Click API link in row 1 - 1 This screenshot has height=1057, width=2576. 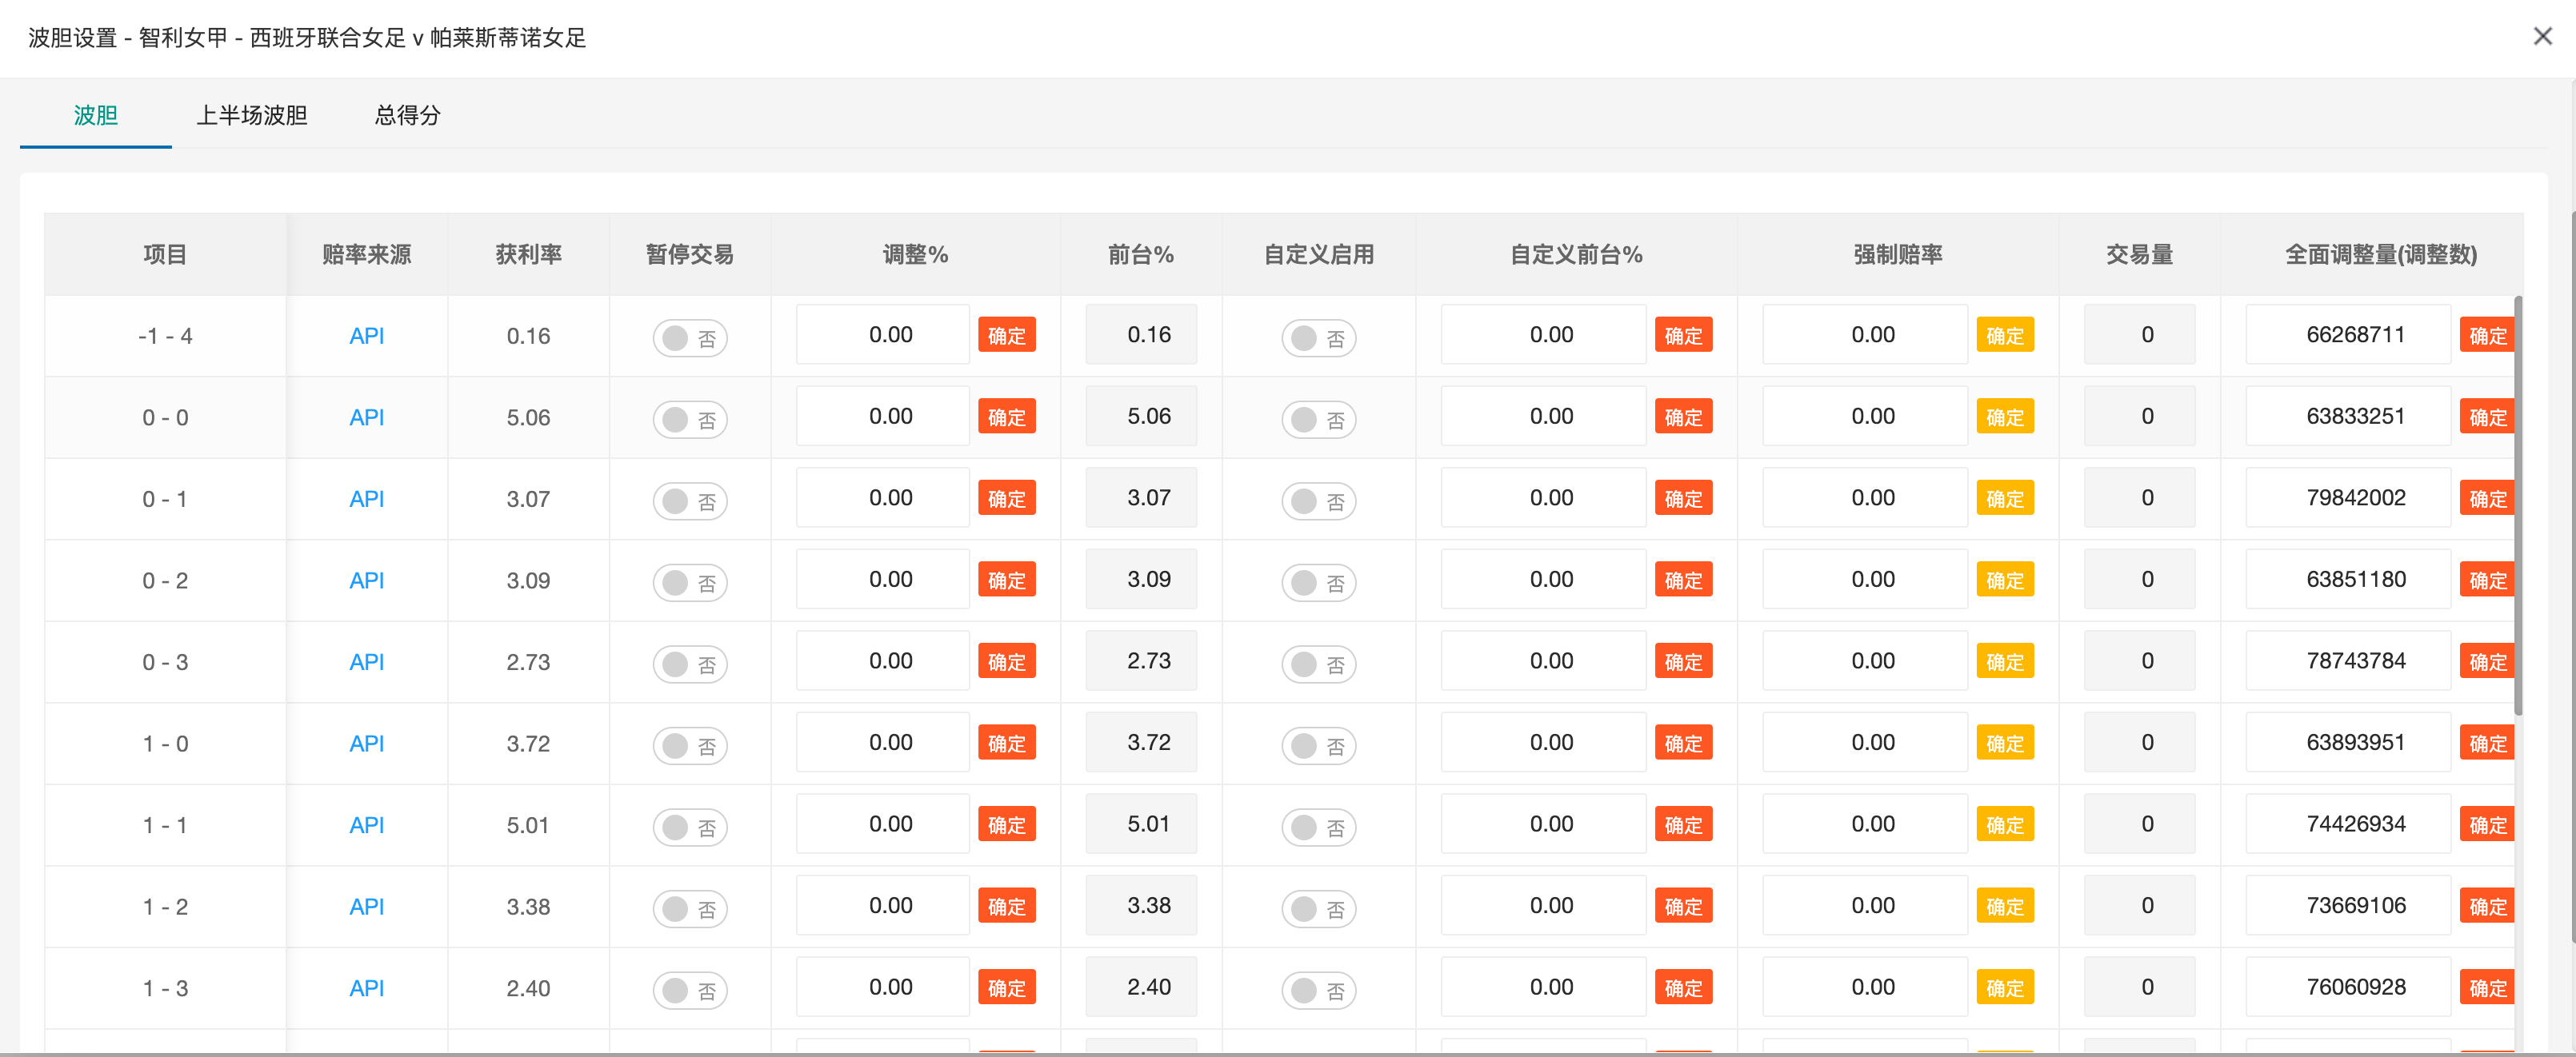coord(366,825)
